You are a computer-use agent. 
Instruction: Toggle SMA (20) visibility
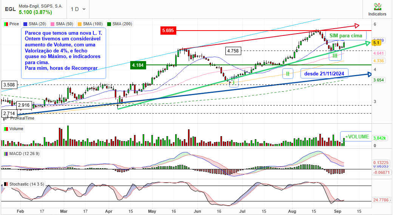tap(35, 24)
